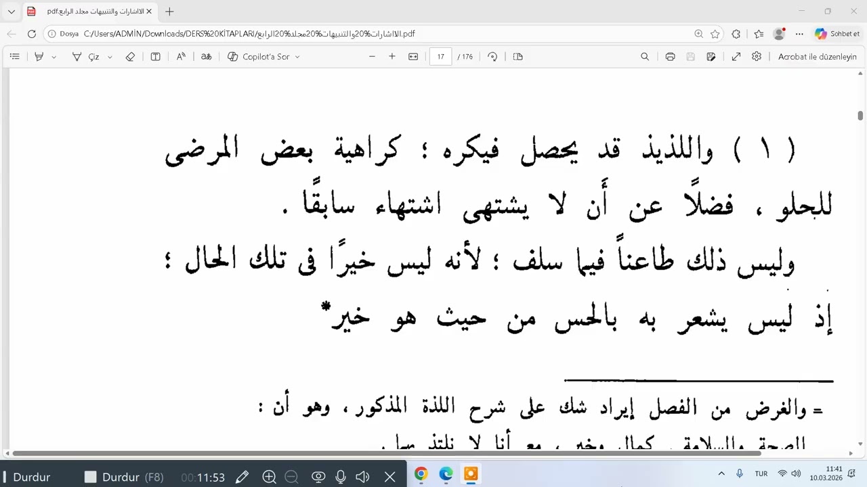Image resolution: width=867 pixels, height=487 pixels.
Task: Print the PDF document
Action: point(670,57)
